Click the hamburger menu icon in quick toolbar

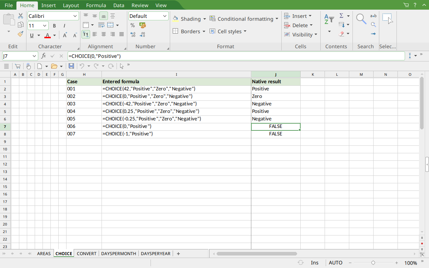point(6,66)
